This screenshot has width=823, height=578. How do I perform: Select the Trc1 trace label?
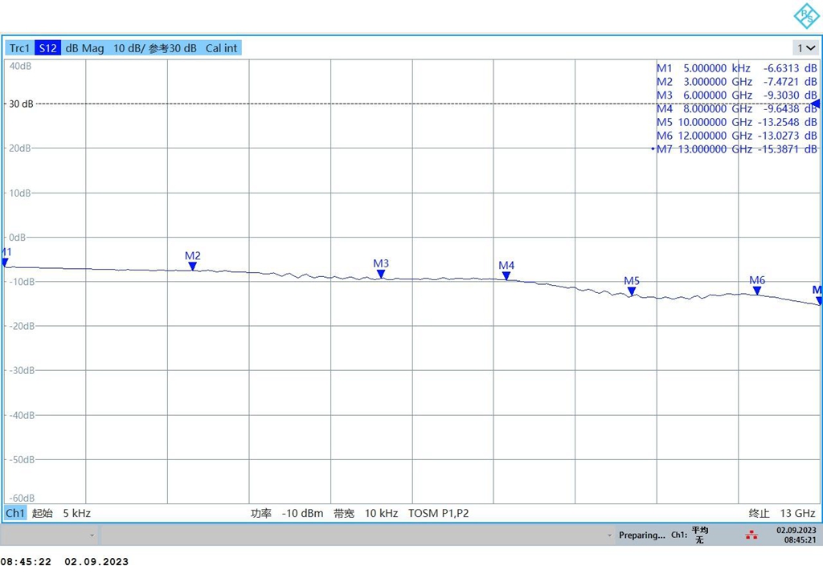pos(20,48)
